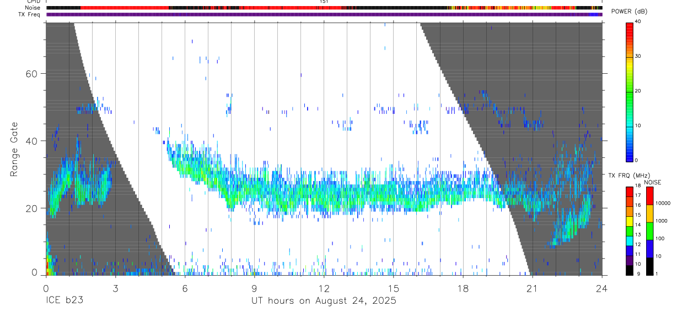Click x-axis tick label "24"
This screenshot has height=312, width=677.
pyautogui.click(x=601, y=288)
